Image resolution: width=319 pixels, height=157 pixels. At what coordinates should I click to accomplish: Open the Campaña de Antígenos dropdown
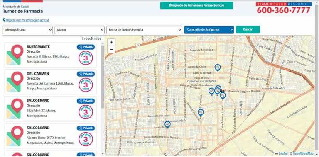click(x=209, y=29)
